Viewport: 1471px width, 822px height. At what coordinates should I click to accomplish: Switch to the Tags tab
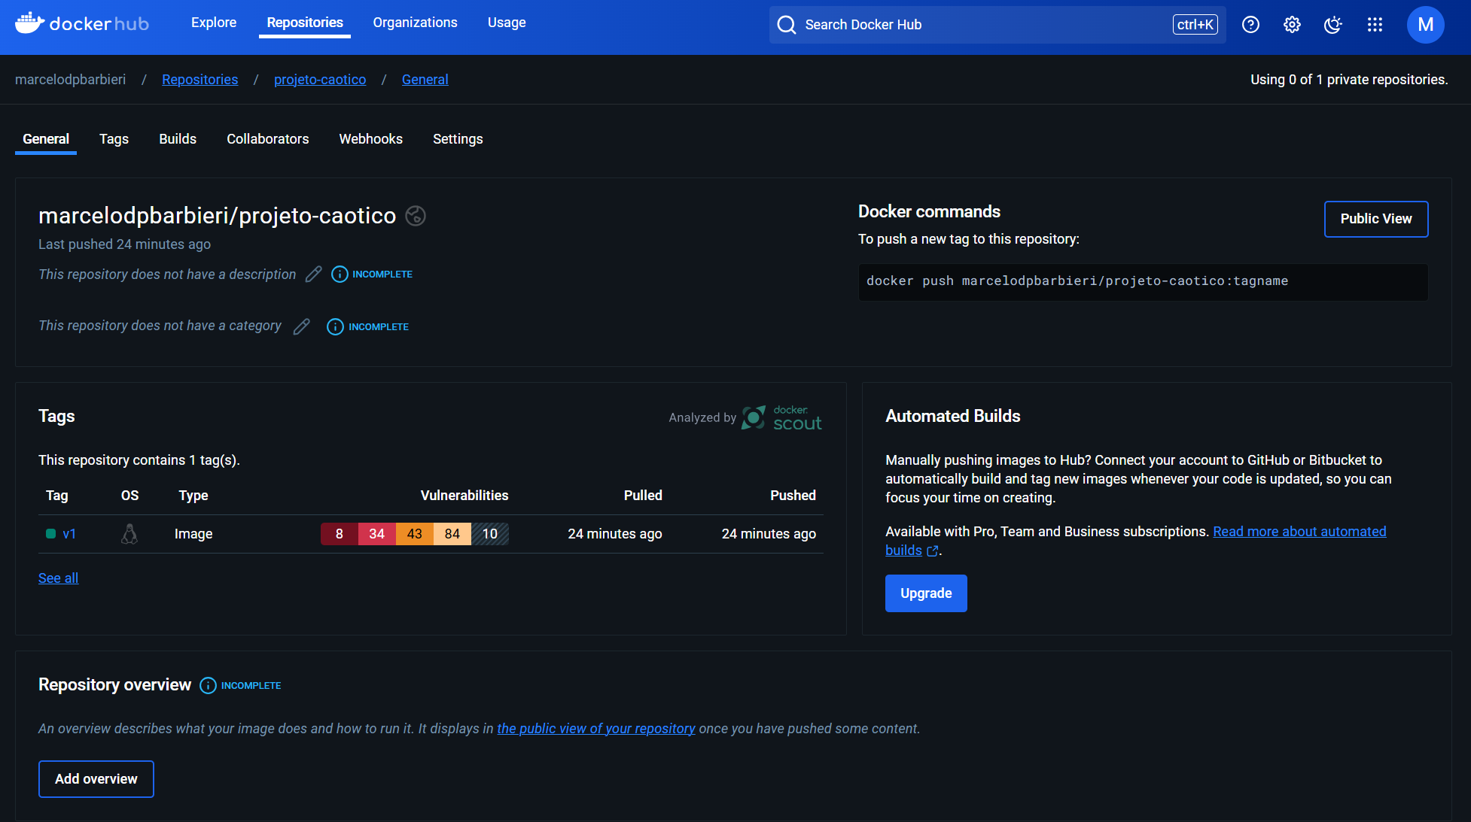tap(114, 139)
